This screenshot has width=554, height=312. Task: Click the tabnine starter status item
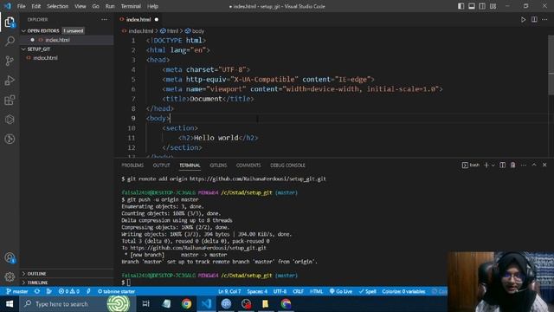pos(116,291)
